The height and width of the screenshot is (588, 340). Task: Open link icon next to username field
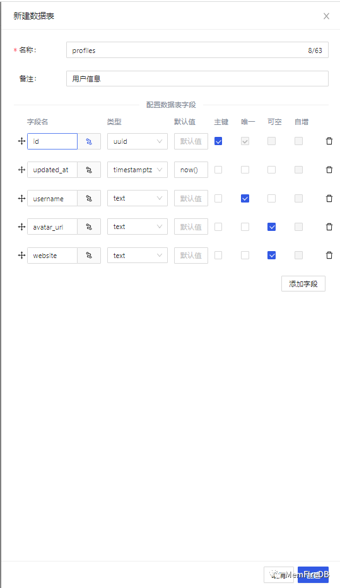pos(89,198)
